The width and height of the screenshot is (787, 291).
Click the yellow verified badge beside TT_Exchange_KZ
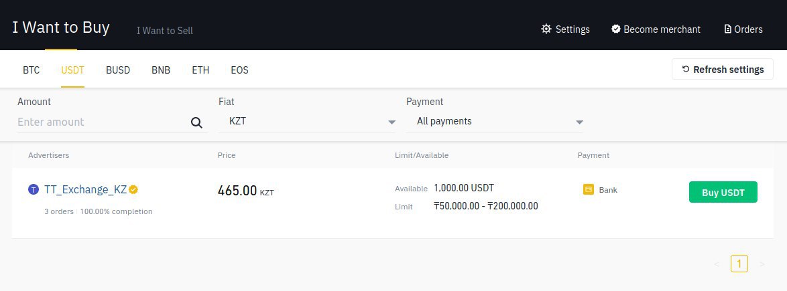tap(133, 189)
